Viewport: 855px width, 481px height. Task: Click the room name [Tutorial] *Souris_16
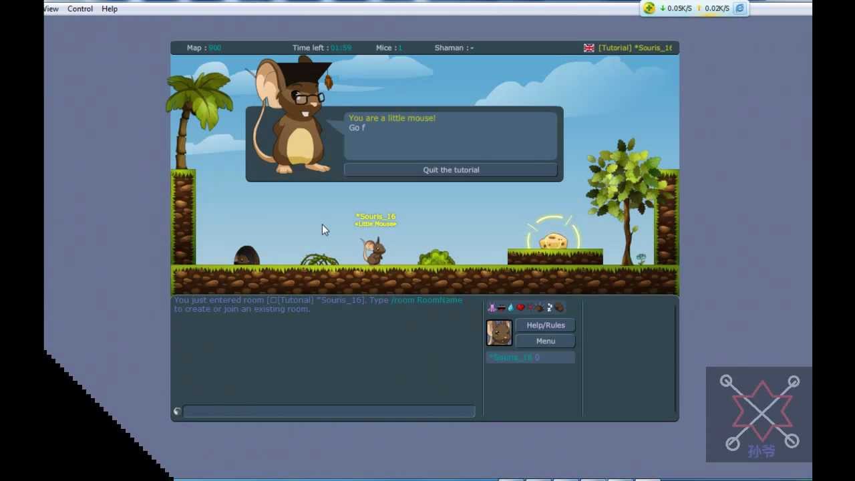coord(635,48)
